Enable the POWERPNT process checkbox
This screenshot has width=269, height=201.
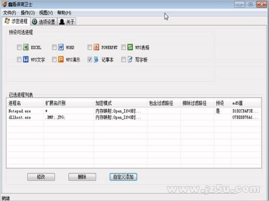tap(90, 47)
